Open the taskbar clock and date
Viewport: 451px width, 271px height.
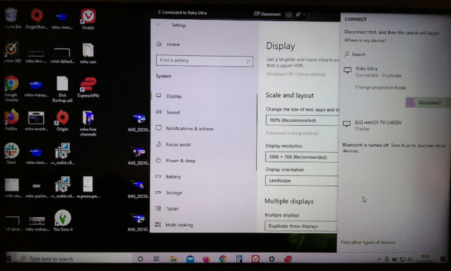tap(425, 259)
